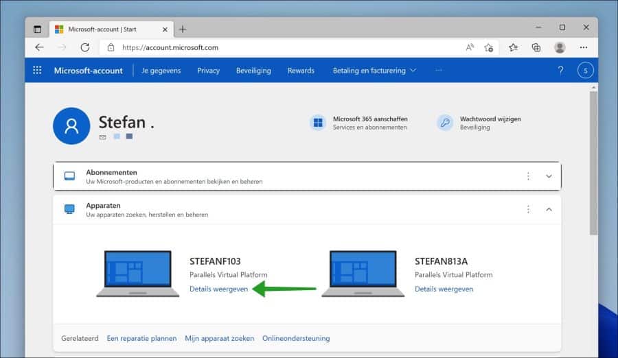Expand Betaling en facturering dropdown
The image size is (618, 358).
(x=374, y=71)
